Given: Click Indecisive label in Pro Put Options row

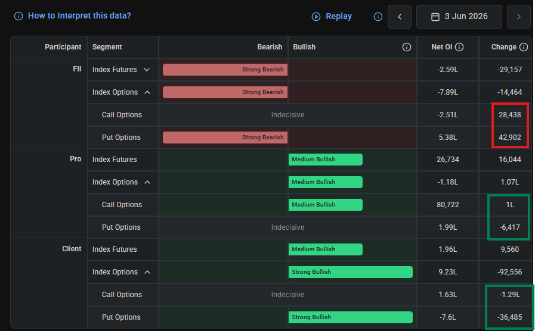Looking at the screenshot, I should tap(287, 227).
